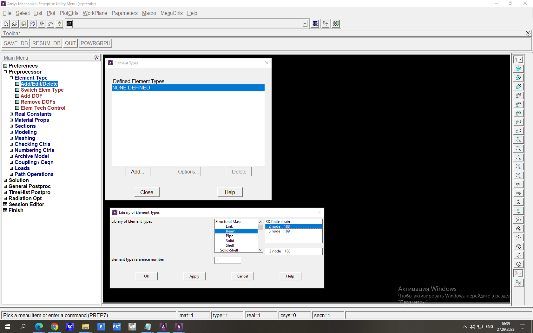Expand the Meshing node

click(x=11, y=138)
